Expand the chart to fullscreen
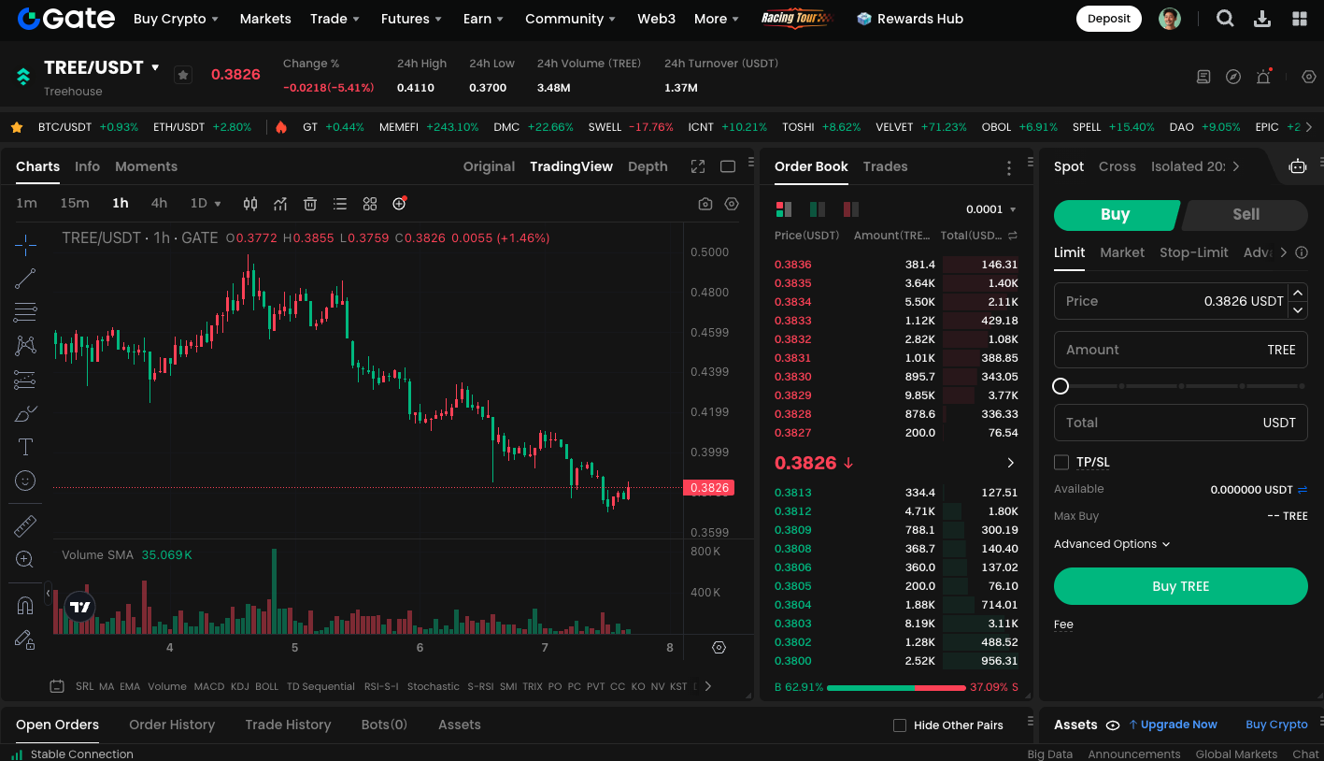1324x761 pixels. tap(698, 166)
